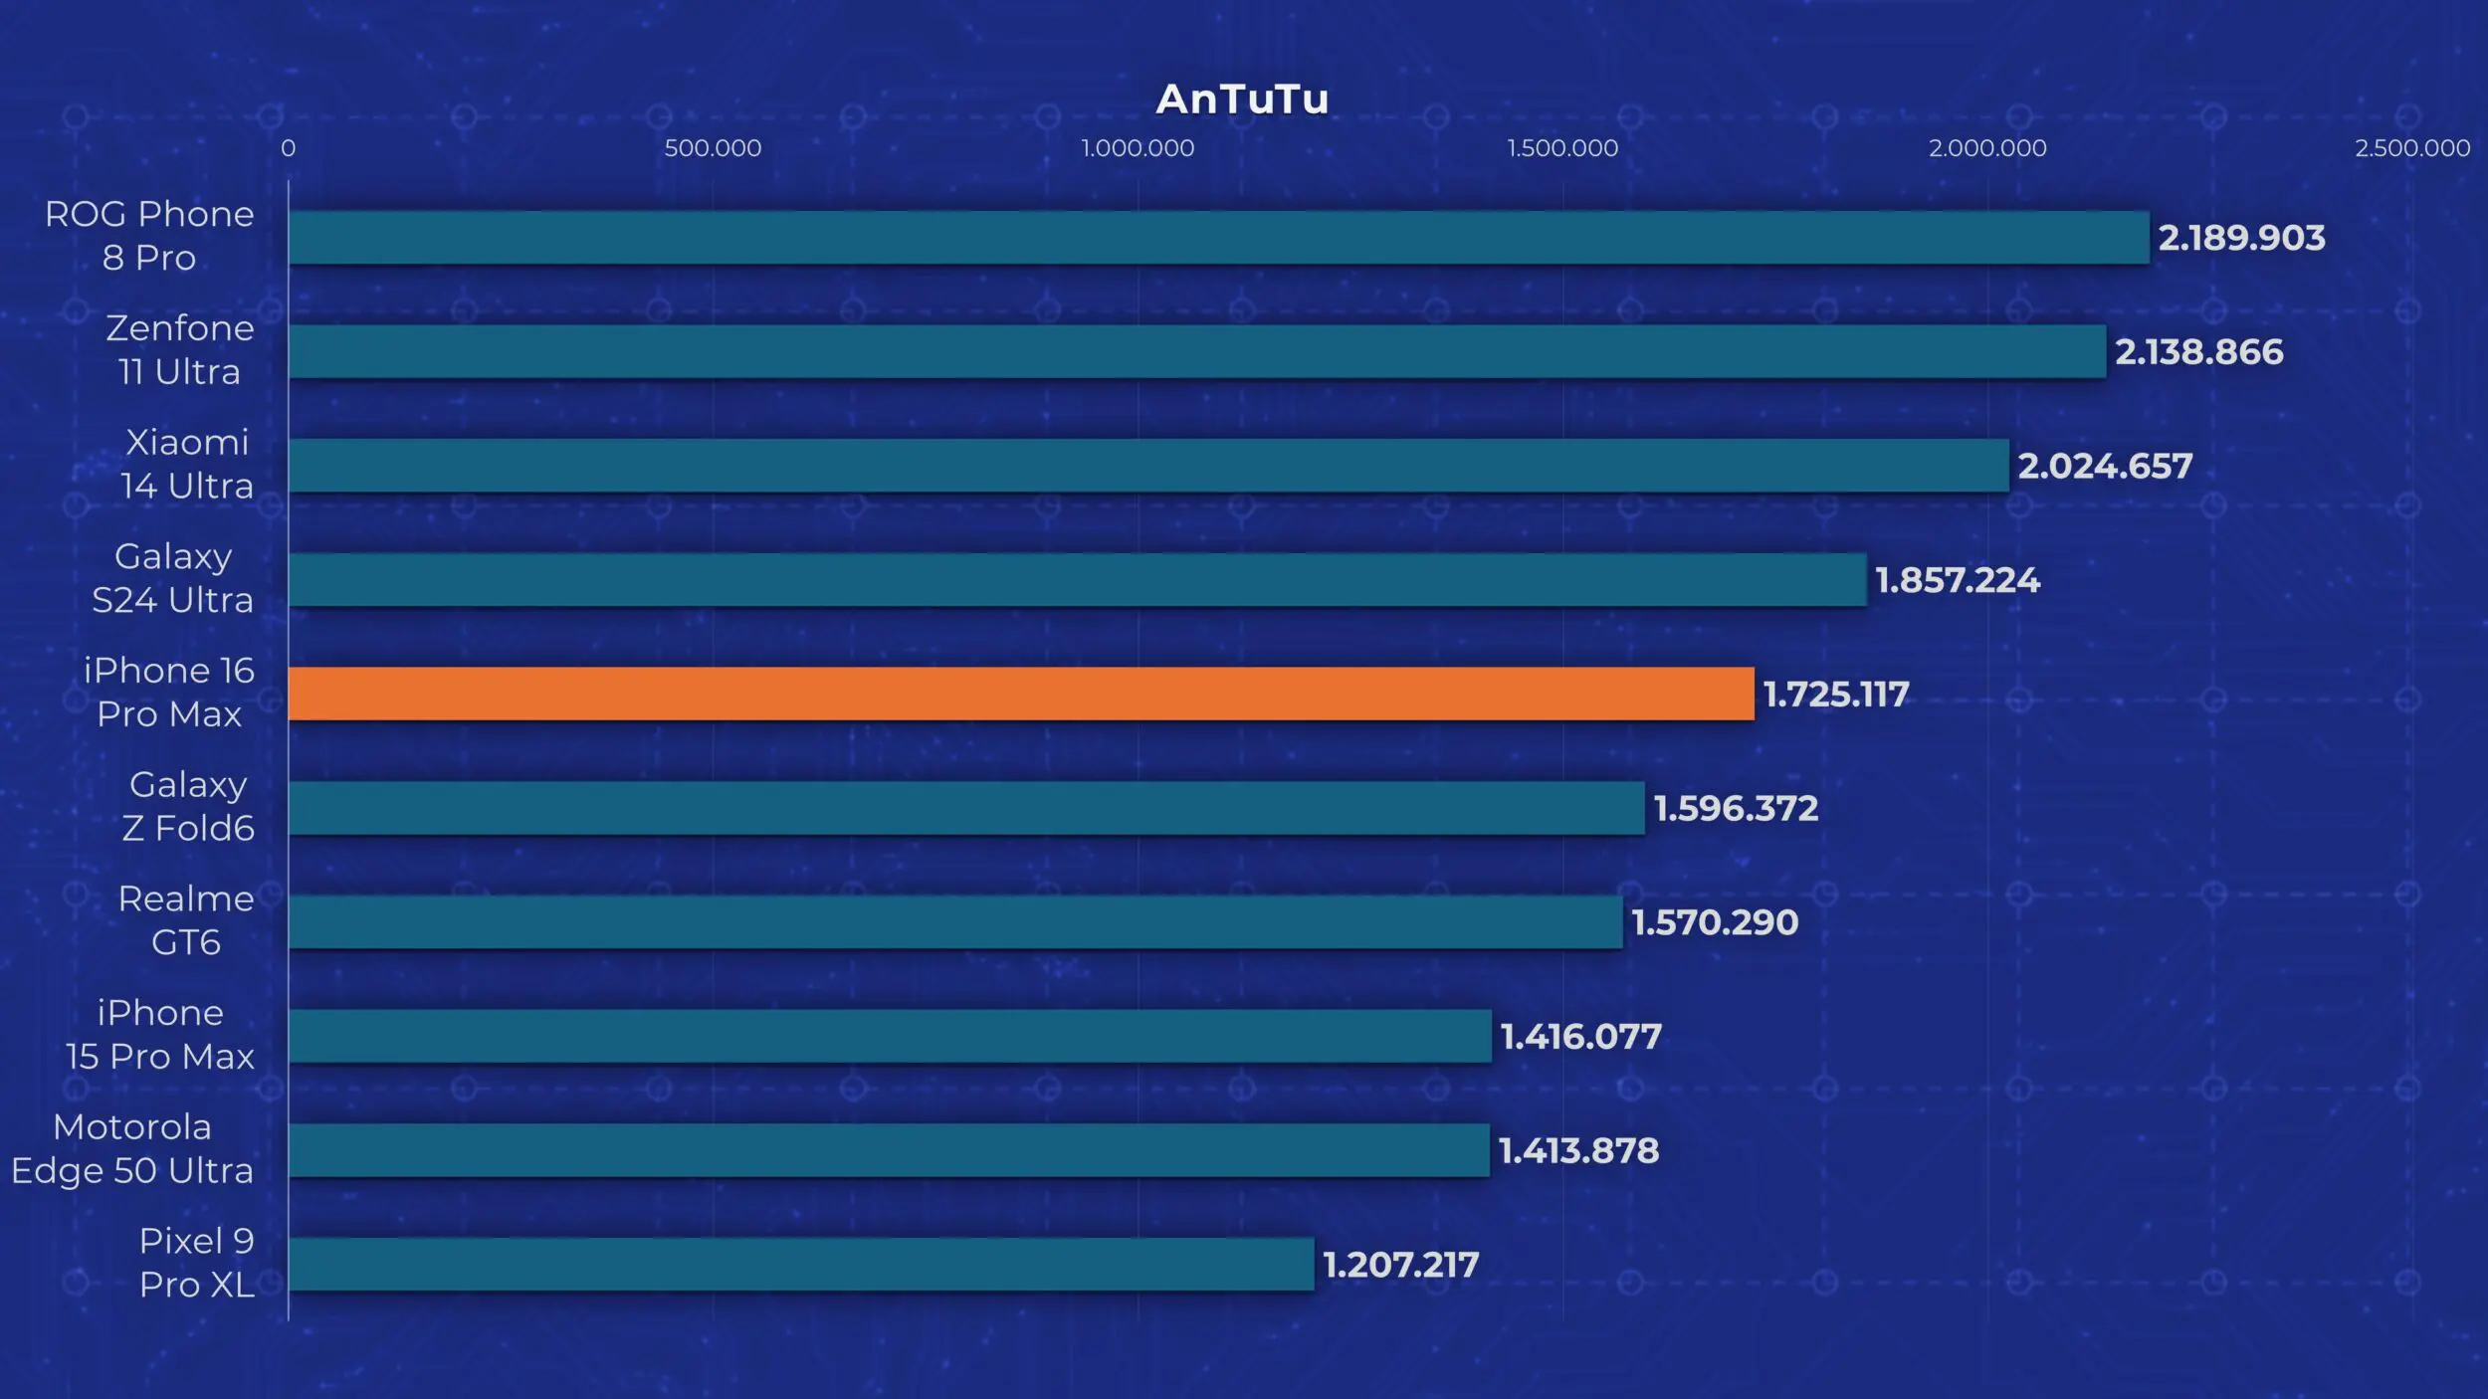The image size is (2488, 1399).
Task: Select the ROG Phone 8 Pro bar
Action: [x=1219, y=237]
